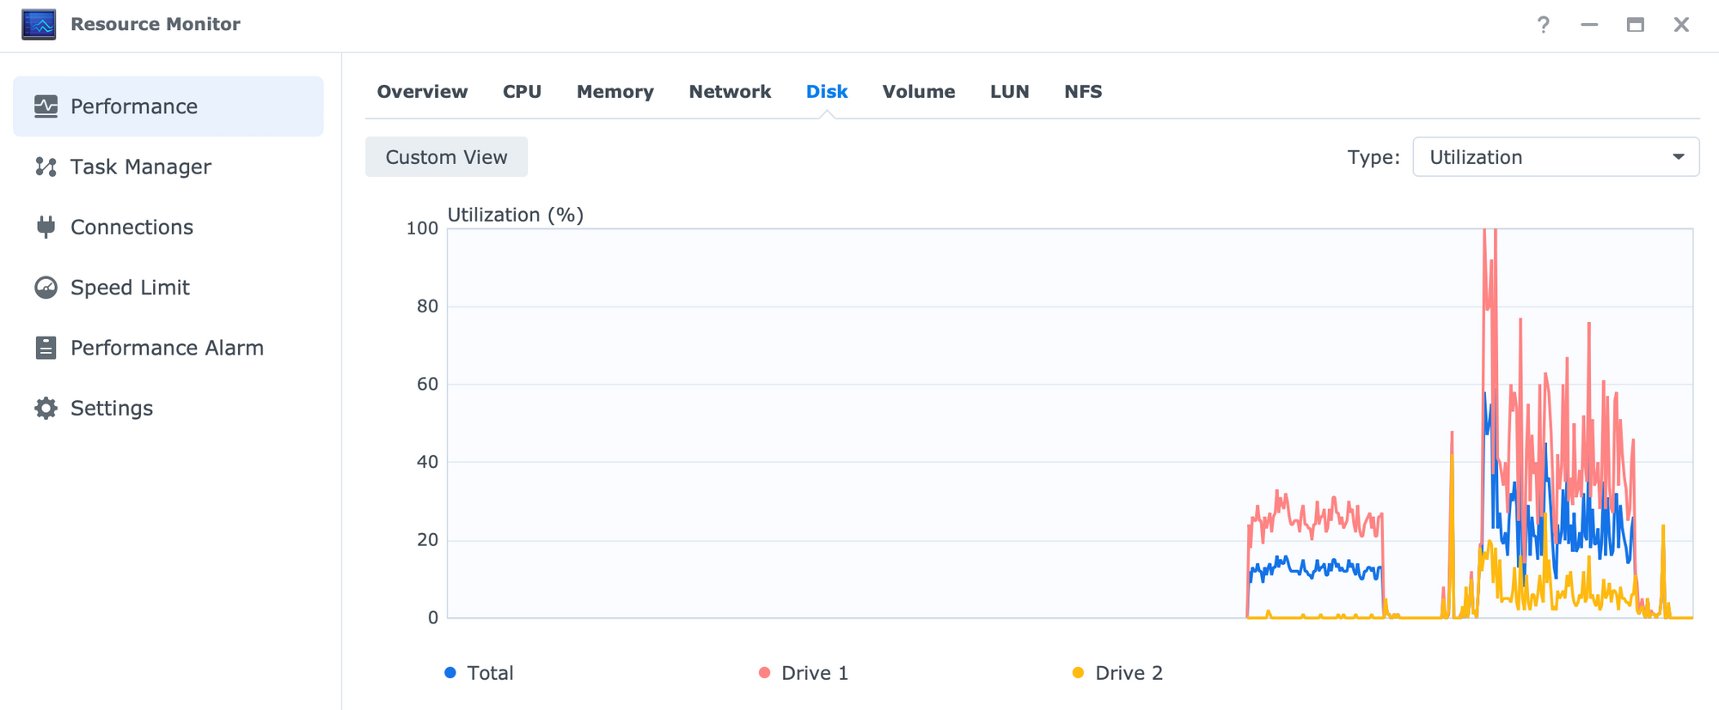
Task: Click the 40 value on the Y axis
Action: [427, 462]
